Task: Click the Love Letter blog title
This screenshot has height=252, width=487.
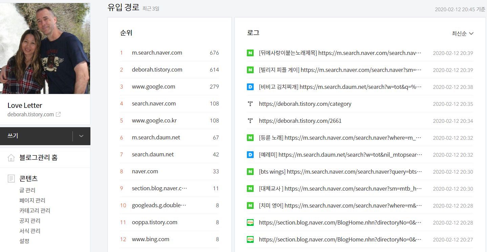Action: (x=25, y=105)
